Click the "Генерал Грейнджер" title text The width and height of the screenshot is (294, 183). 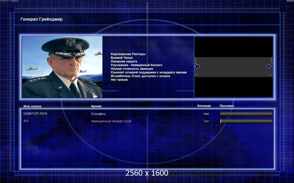coord(41,19)
